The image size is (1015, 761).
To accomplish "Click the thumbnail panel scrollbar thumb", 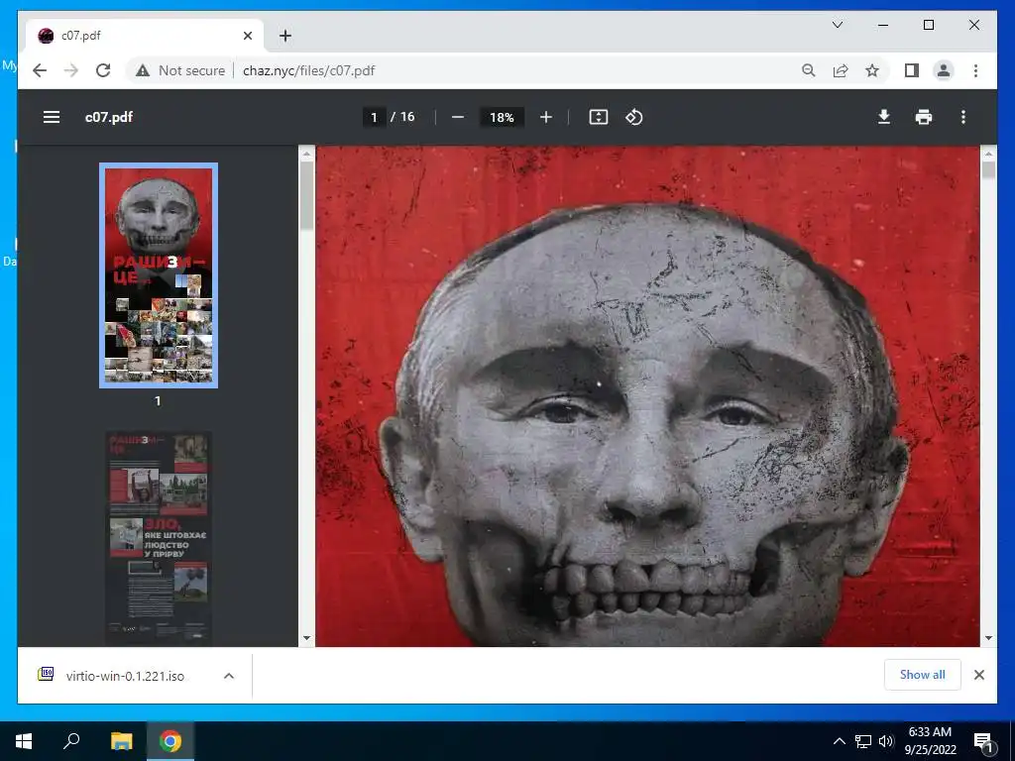I will click(307, 195).
